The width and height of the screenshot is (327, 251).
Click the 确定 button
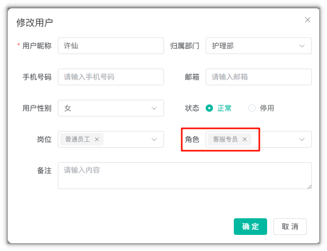pyautogui.click(x=250, y=227)
